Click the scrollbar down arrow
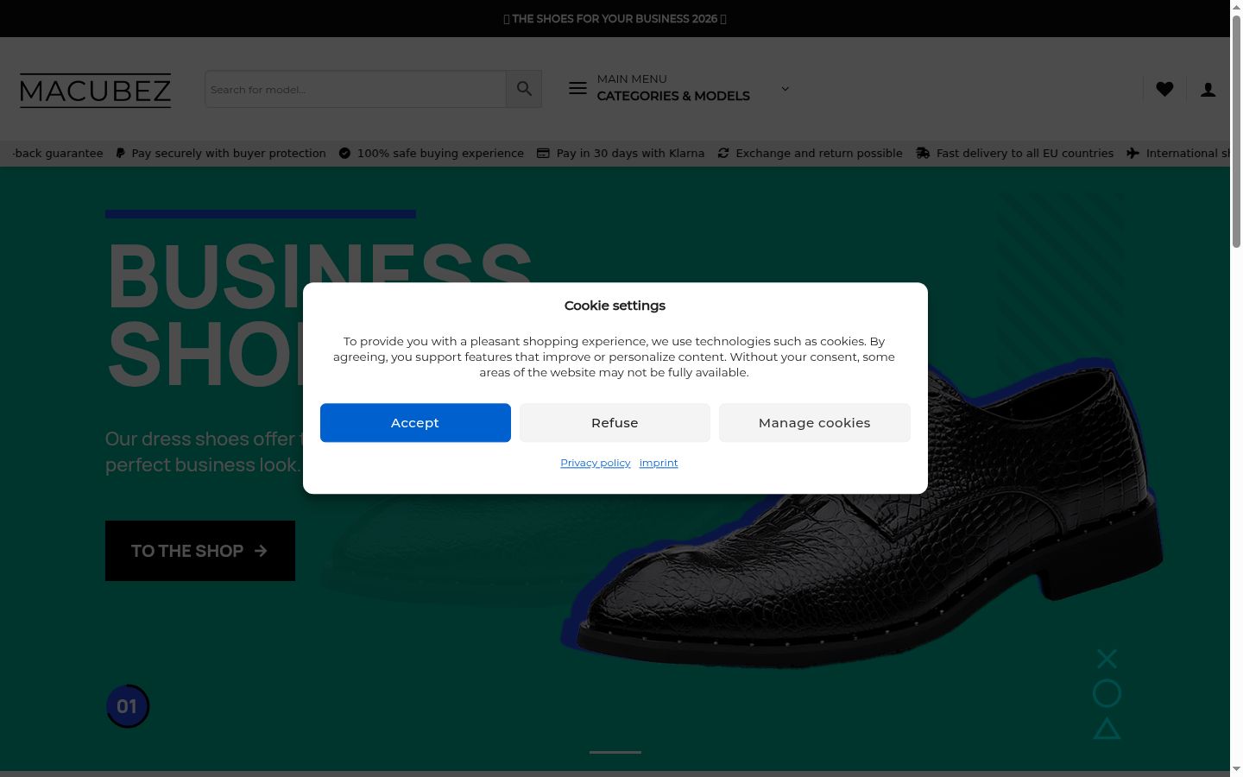The width and height of the screenshot is (1243, 777). [1236, 769]
